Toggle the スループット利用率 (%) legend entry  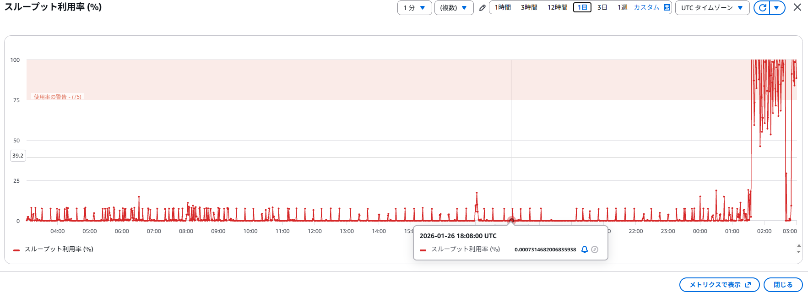tap(59, 249)
